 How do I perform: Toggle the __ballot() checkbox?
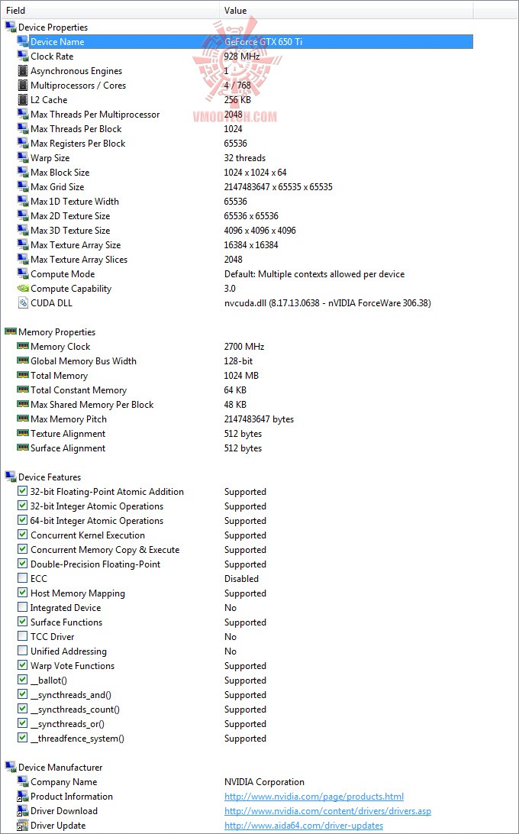click(x=22, y=680)
